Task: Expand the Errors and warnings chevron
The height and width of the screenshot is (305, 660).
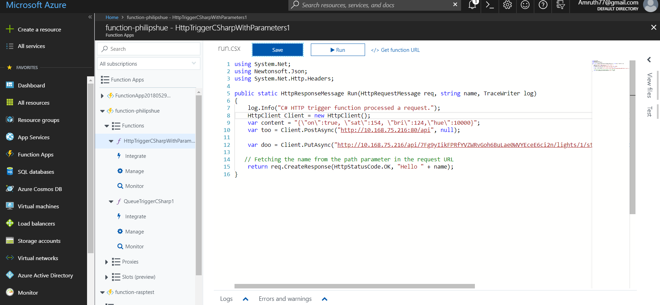Action: 324,299
